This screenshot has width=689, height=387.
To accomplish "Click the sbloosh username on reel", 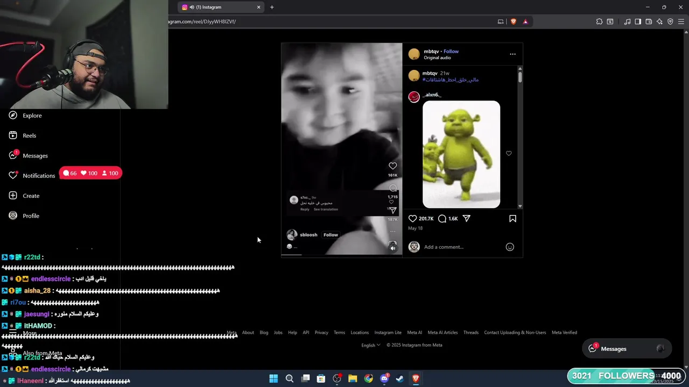I will pos(308,235).
